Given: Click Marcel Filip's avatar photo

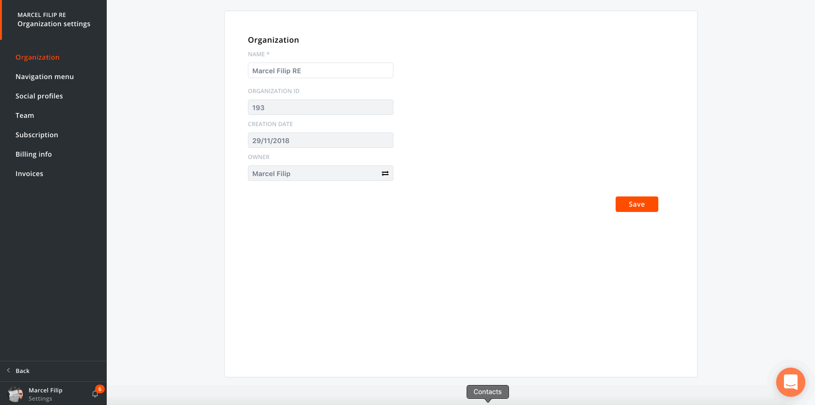Looking at the screenshot, I should (16, 394).
